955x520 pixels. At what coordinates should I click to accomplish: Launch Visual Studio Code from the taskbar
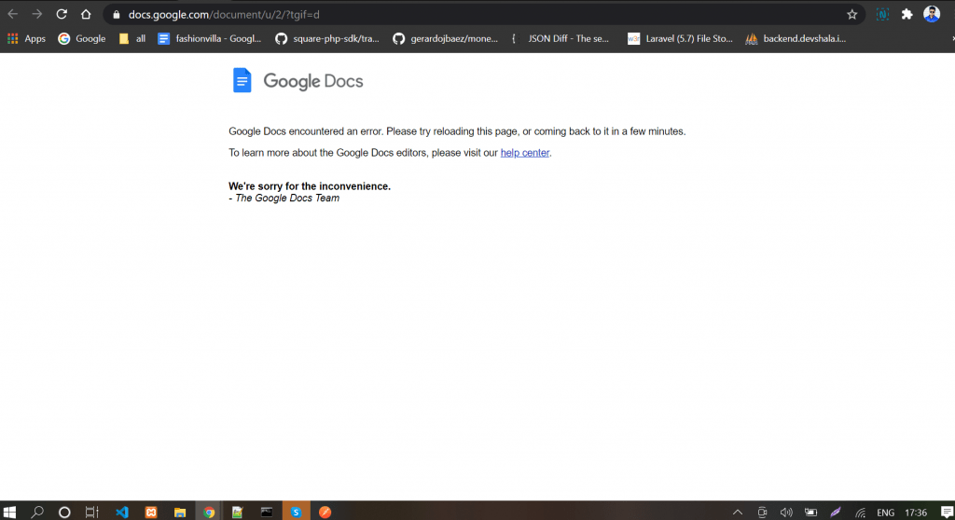pos(122,513)
